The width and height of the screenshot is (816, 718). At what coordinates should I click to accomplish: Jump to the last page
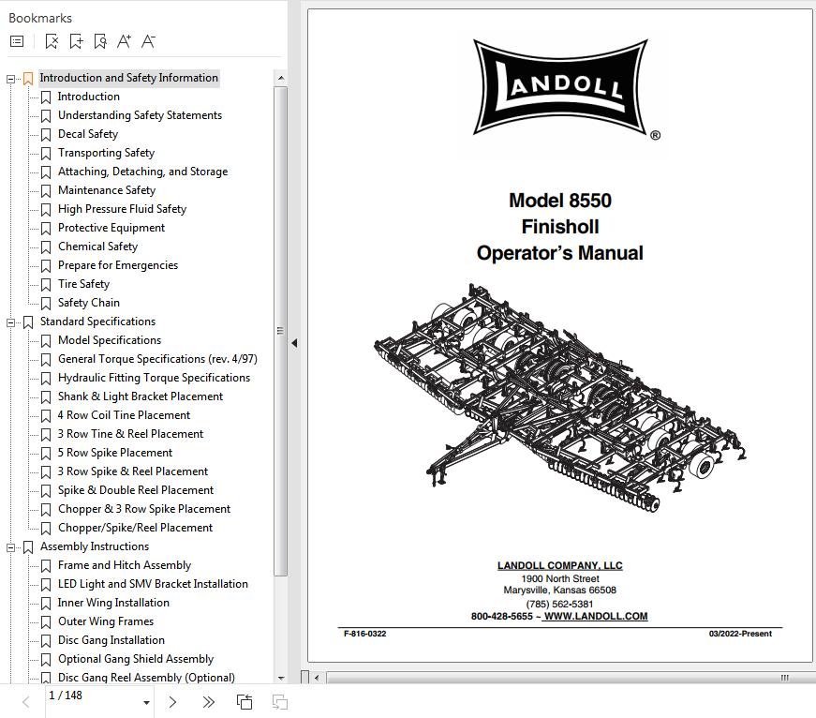[208, 702]
